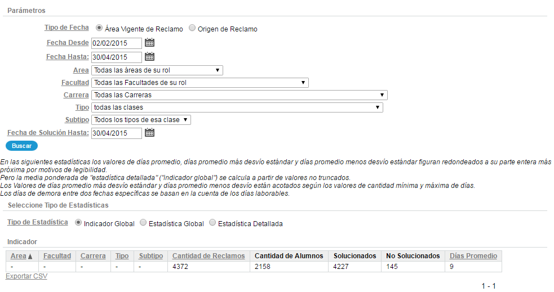Select Origen de Reclamo option
This screenshot has height=292, width=554.
(x=192, y=28)
